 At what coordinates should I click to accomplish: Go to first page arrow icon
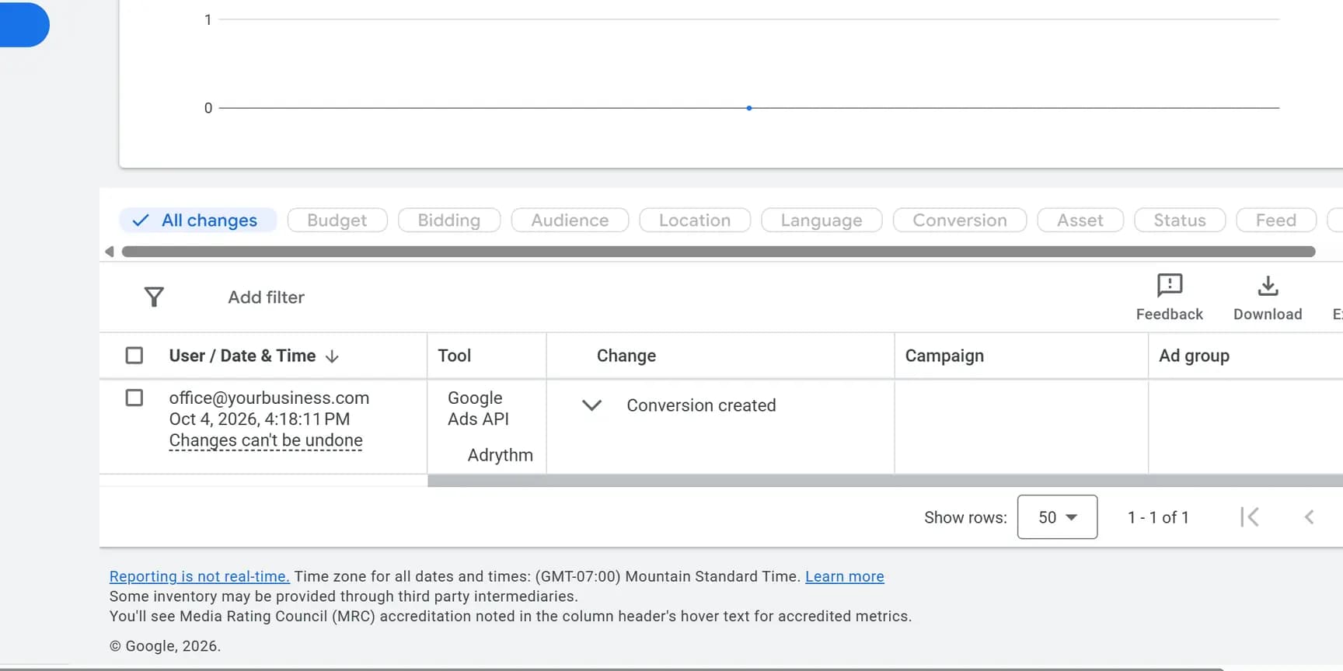tap(1250, 517)
